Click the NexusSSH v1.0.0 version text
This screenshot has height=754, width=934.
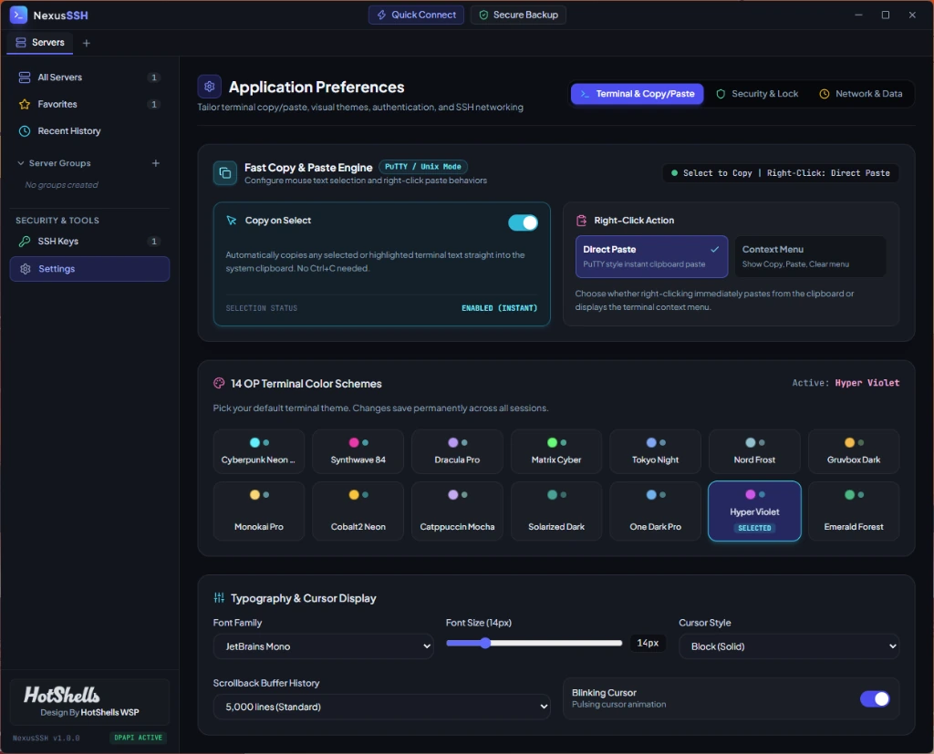click(47, 738)
